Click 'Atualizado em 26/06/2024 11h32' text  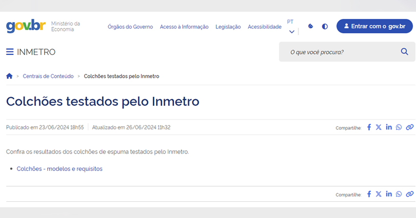coord(131,127)
